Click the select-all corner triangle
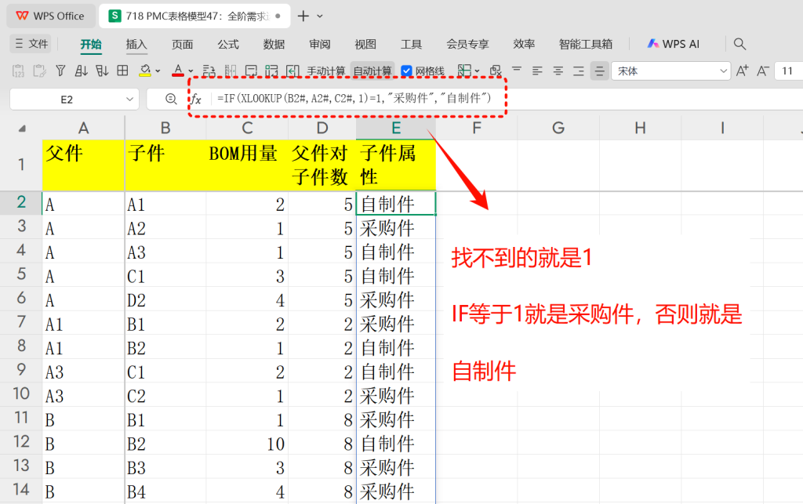The image size is (803, 504). point(21,129)
